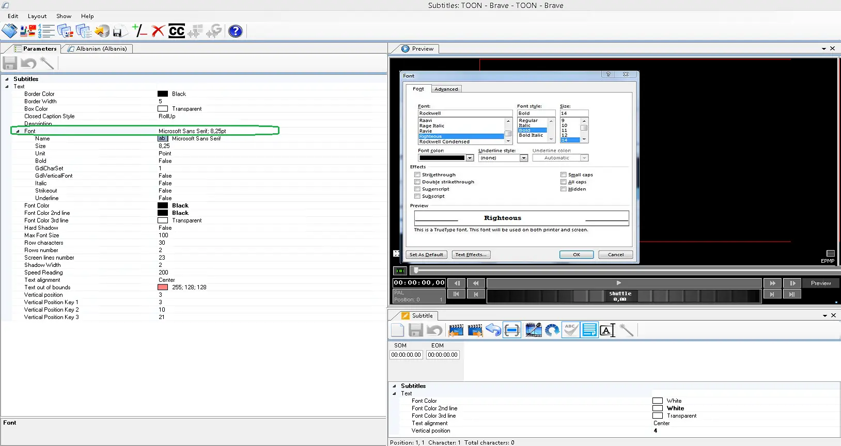
Task: Click the Text Effects button
Action: click(470, 254)
